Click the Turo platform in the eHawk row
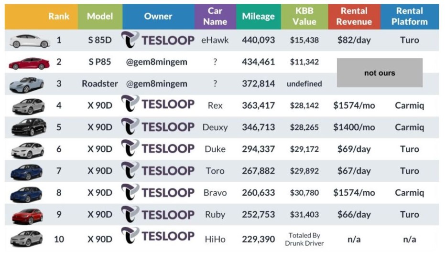This screenshot has height=261, width=446. (x=409, y=40)
